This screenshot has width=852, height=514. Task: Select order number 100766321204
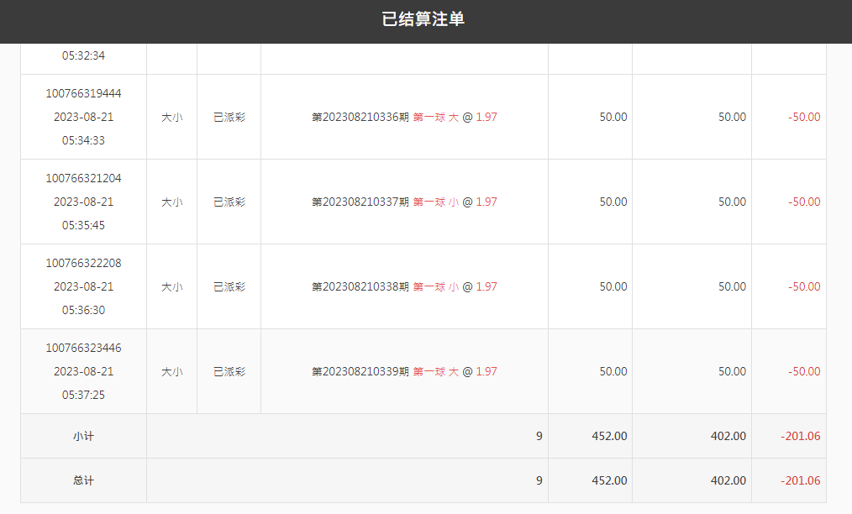pos(83,178)
